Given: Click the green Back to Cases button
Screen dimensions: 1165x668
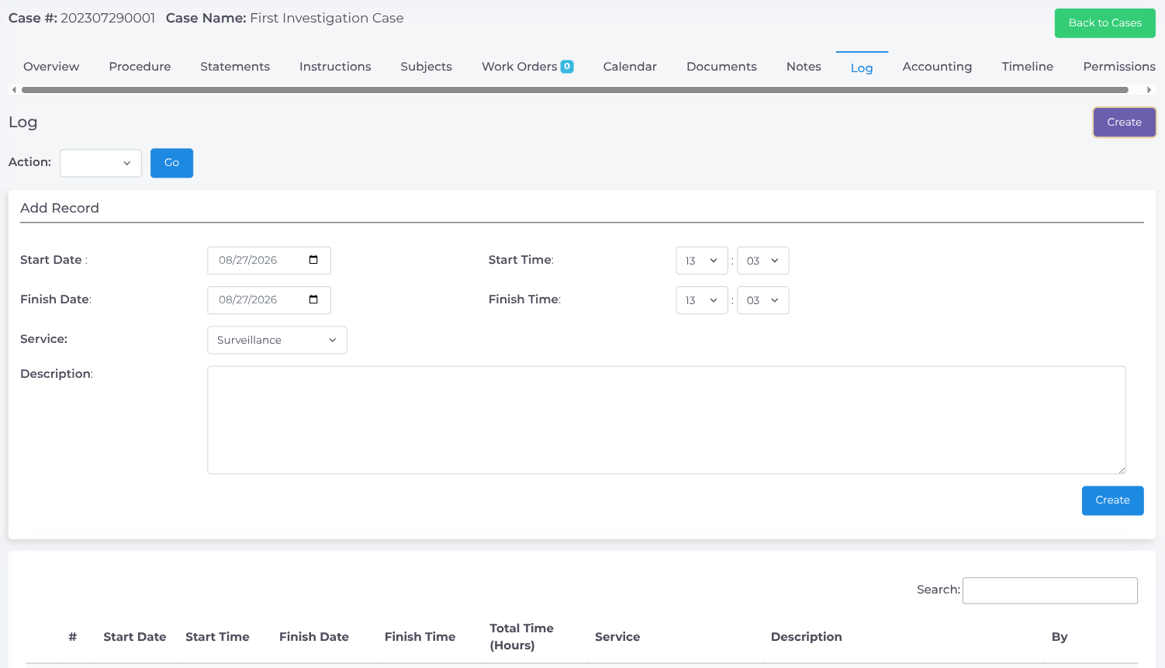Looking at the screenshot, I should coord(1105,23).
